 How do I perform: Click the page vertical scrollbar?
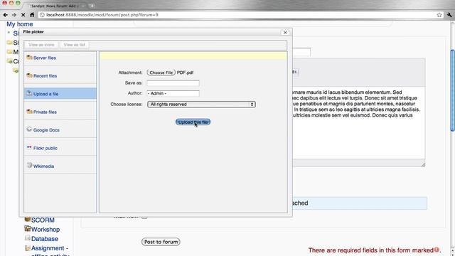pos(452,90)
